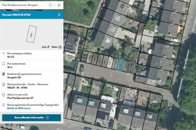This screenshot has height=130, width=196.
Task: Close the Perceel HGL01 M 4760 panel
Action: coord(59,15)
